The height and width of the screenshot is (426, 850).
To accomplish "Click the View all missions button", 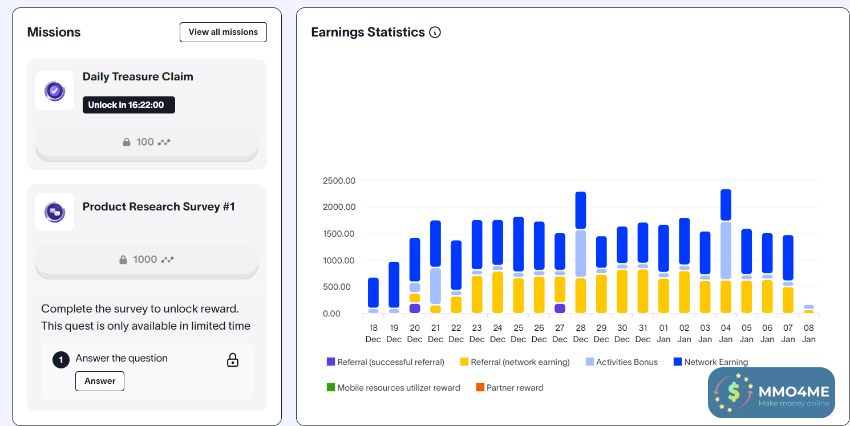I will click(223, 32).
